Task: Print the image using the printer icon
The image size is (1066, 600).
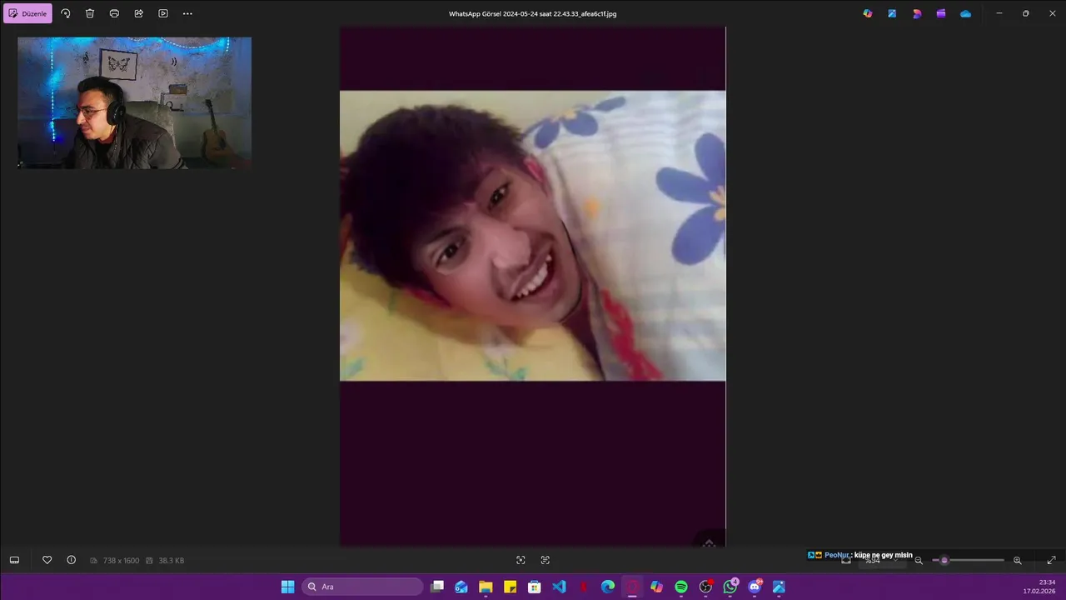Action: click(114, 13)
